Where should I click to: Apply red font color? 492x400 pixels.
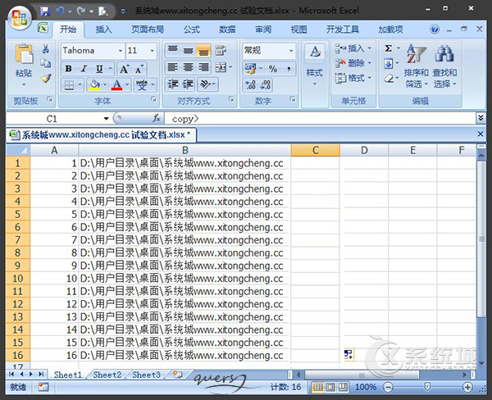pos(116,84)
